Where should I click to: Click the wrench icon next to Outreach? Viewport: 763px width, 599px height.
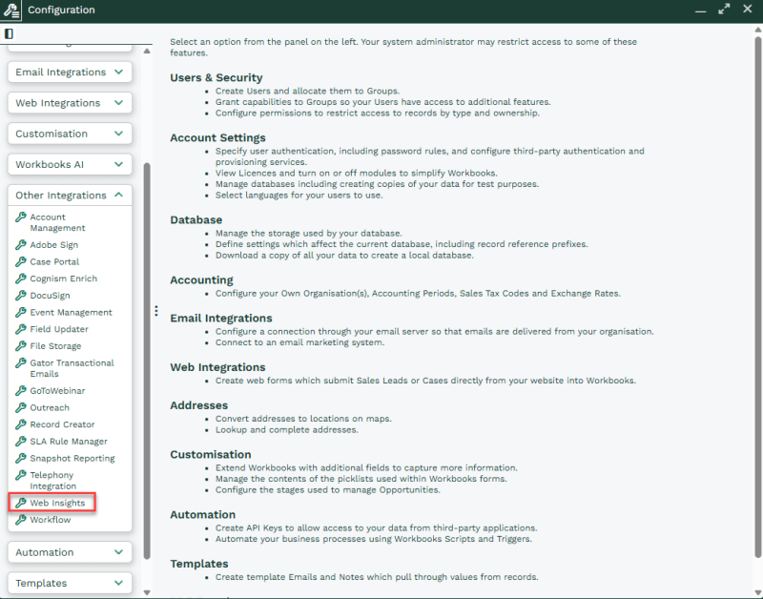click(20, 407)
